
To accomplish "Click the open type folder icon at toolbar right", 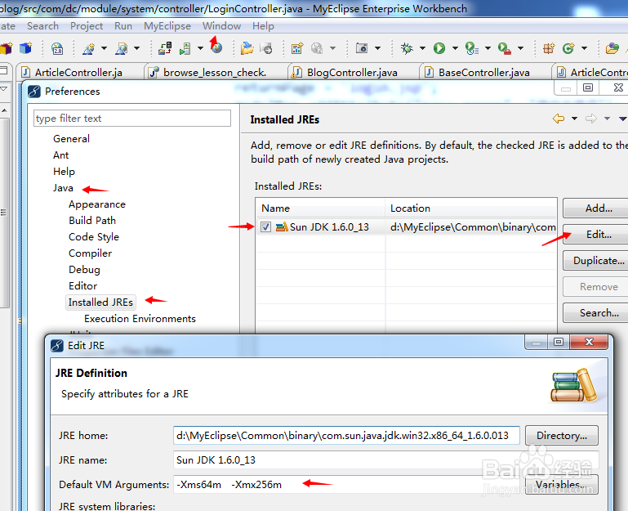I will coord(612,48).
